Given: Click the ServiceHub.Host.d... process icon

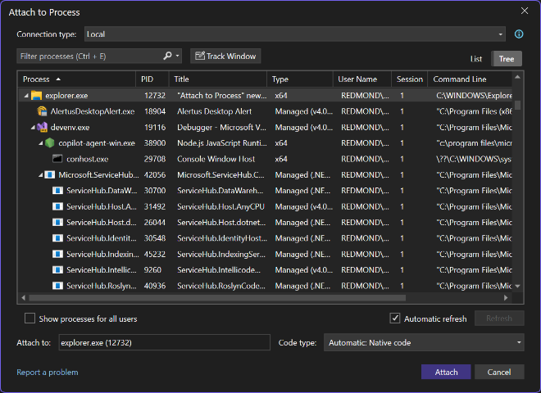Looking at the screenshot, I should (x=57, y=223).
